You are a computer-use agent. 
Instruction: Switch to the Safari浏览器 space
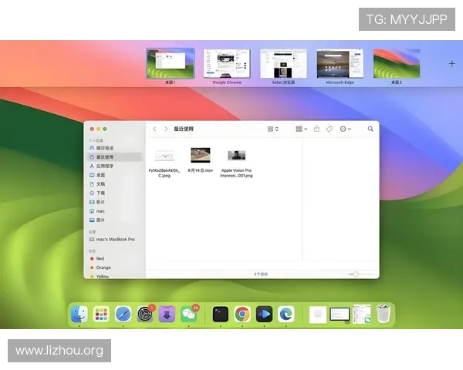(283, 63)
